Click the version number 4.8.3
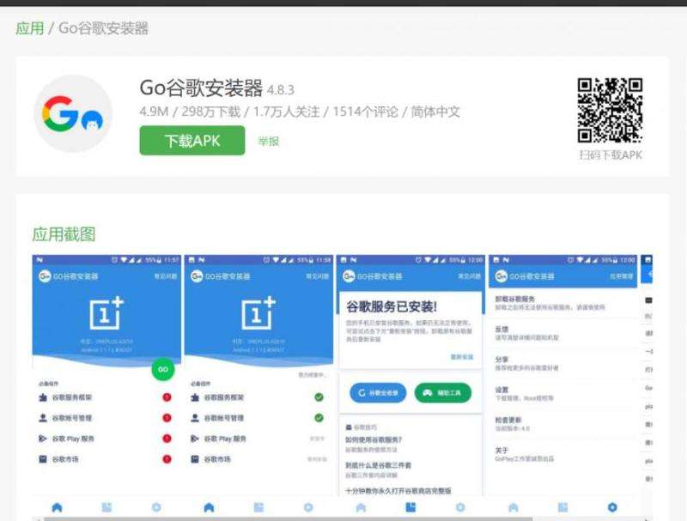Screen dimensions: 687x521 click(x=281, y=90)
